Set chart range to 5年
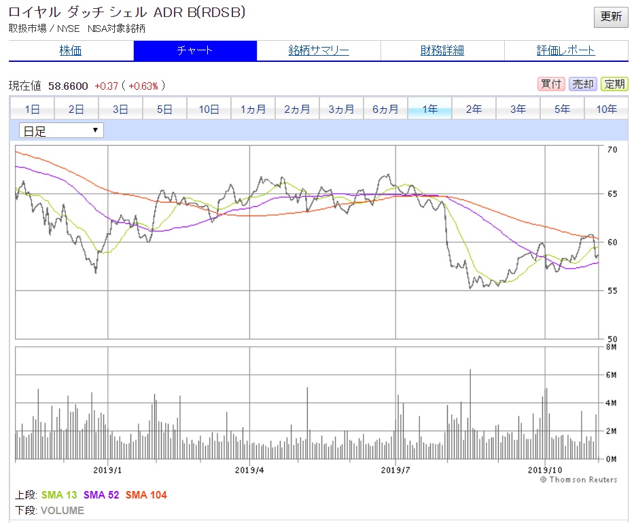Image resolution: width=636 pixels, height=523 pixels. coord(562,109)
